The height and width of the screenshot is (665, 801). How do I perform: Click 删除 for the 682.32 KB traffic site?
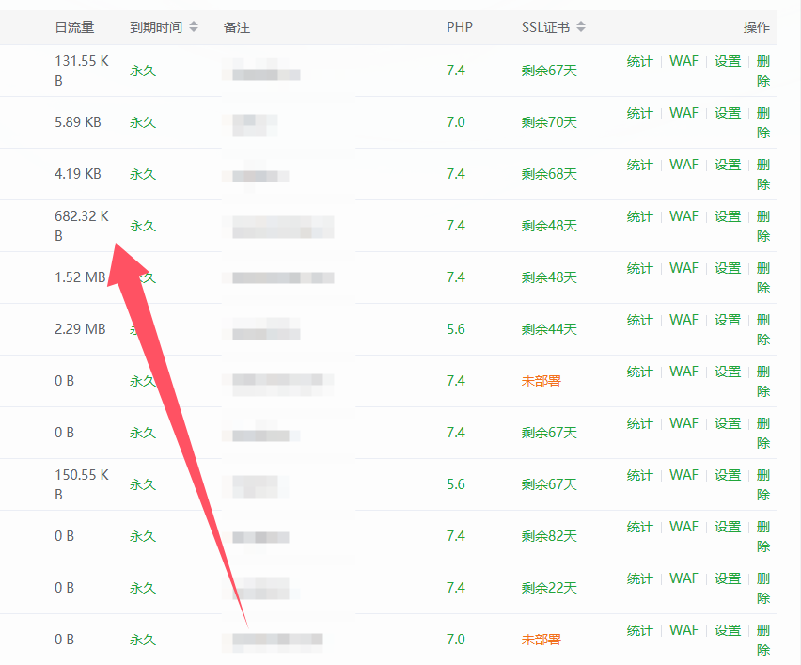(762, 226)
